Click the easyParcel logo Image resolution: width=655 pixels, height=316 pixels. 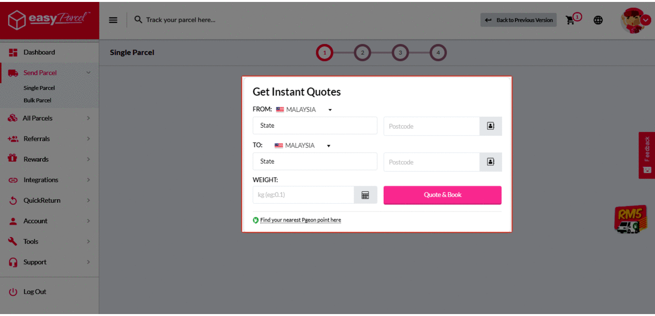(x=49, y=20)
